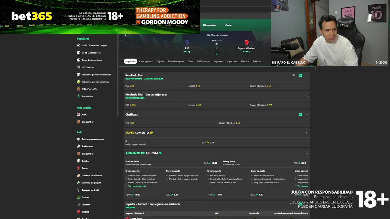
Task: Select Bayern München at boosted 2.720
Action: [279, 105]
